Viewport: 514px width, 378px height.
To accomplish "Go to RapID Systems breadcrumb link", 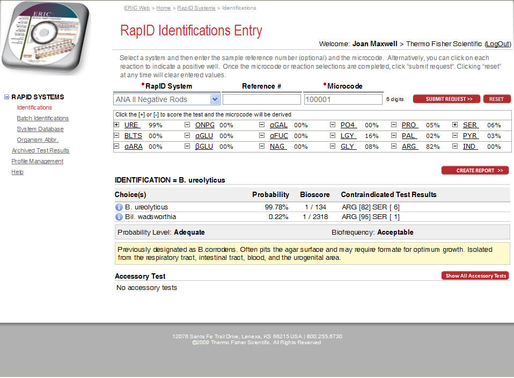I will (x=196, y=8).
